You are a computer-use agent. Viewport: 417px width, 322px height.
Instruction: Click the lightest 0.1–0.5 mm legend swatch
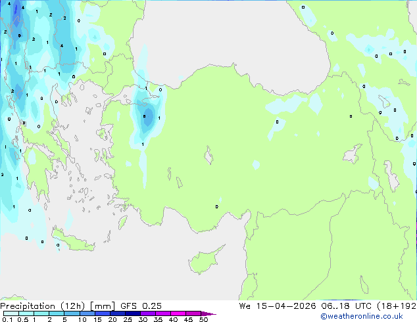pyautogui.click(x=11, y=313)
